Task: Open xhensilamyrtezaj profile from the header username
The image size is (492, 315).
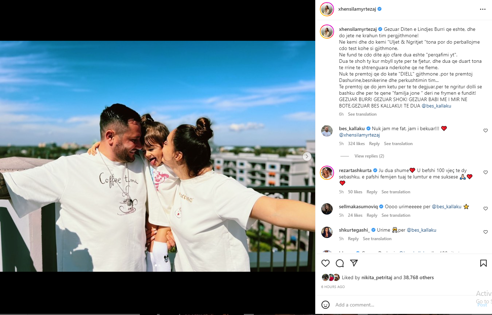Action: coord(357,9)
